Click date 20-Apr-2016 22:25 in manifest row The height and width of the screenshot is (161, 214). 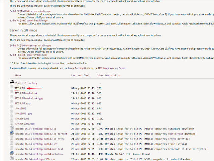pyautogui.click(x=83, y=149)
